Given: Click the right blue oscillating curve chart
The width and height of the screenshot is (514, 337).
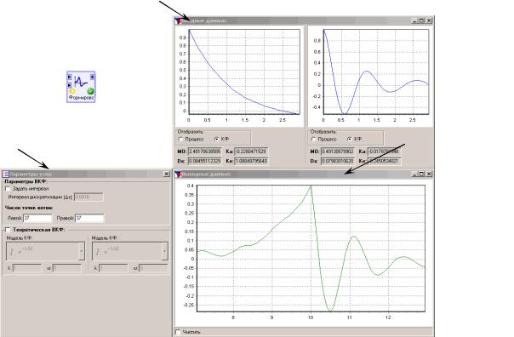Looking at the screenshot, I should click(376, 71).
